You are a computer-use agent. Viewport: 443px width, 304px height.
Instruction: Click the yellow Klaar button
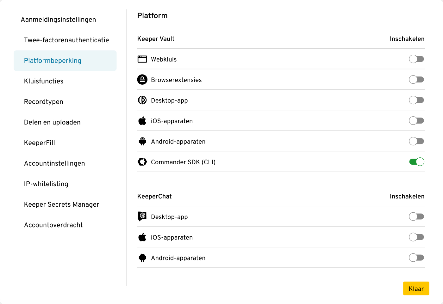point(416,289)
